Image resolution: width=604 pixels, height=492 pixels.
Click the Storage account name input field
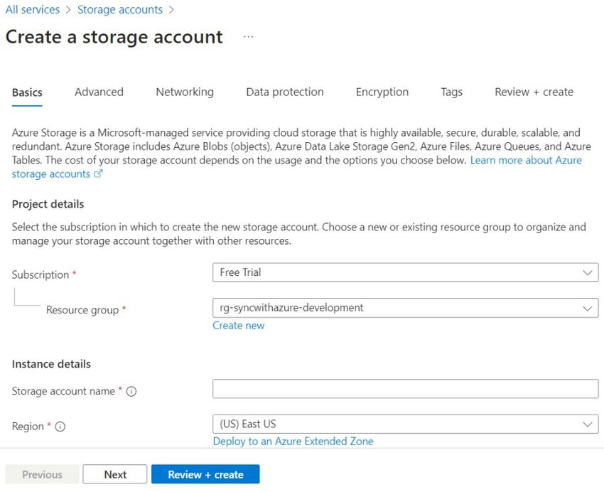tap(405, 389)
